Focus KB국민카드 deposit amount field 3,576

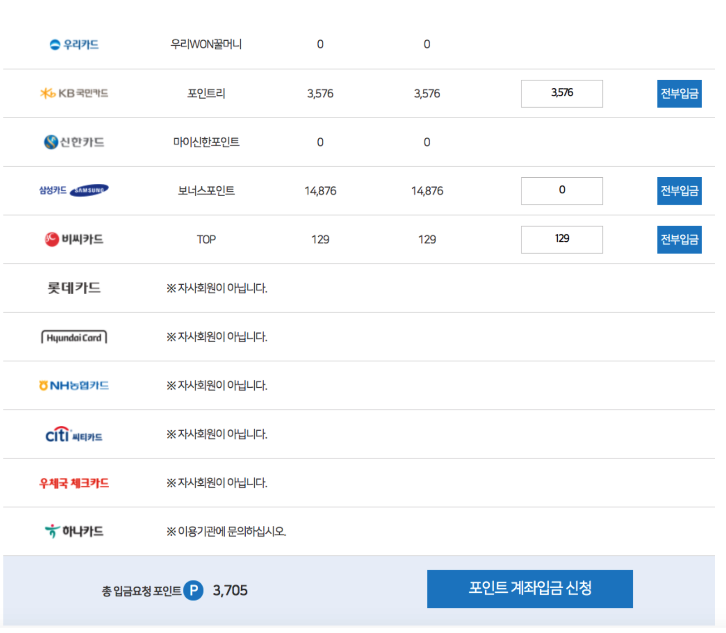coord(562,94)
